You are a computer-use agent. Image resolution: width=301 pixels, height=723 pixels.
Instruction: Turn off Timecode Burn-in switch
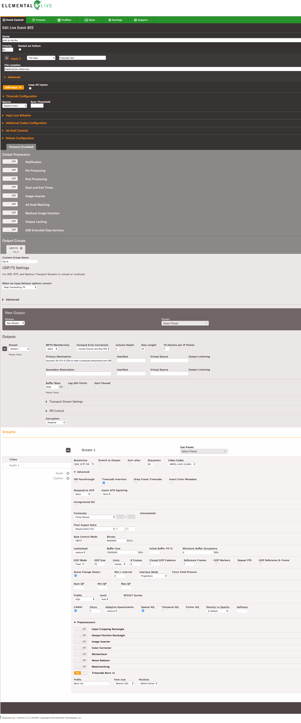81,673
